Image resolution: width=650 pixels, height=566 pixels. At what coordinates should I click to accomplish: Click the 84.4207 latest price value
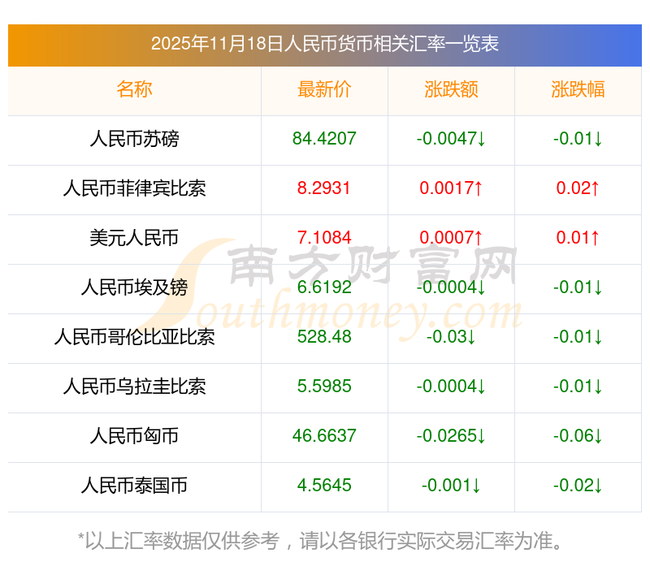point(324,139)
